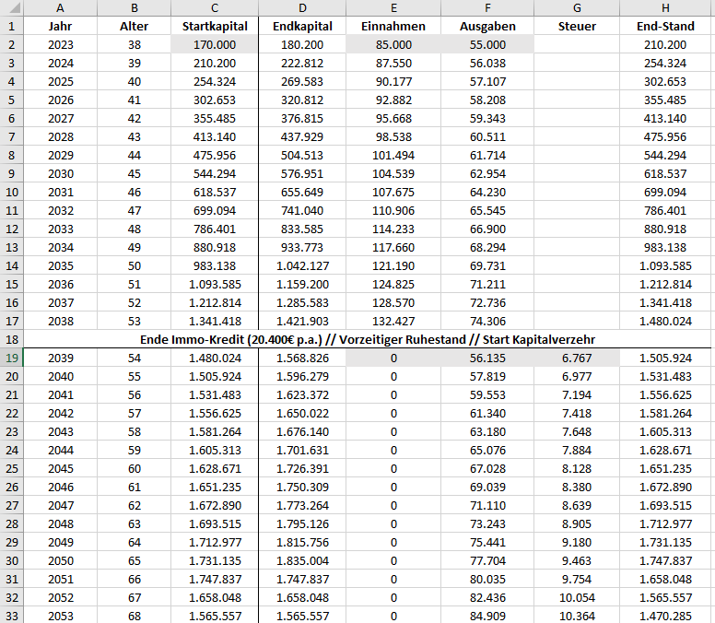Select Ausgaben cell 84.909
This screenshot has height=623, width=715.
487,616
